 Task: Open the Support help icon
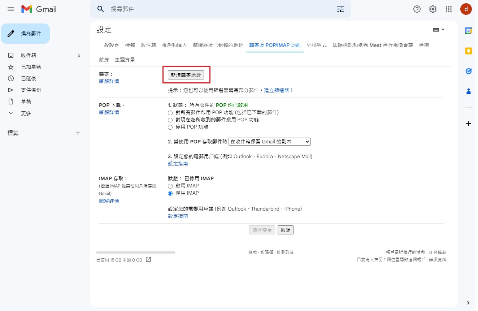[x=417, y=9]
